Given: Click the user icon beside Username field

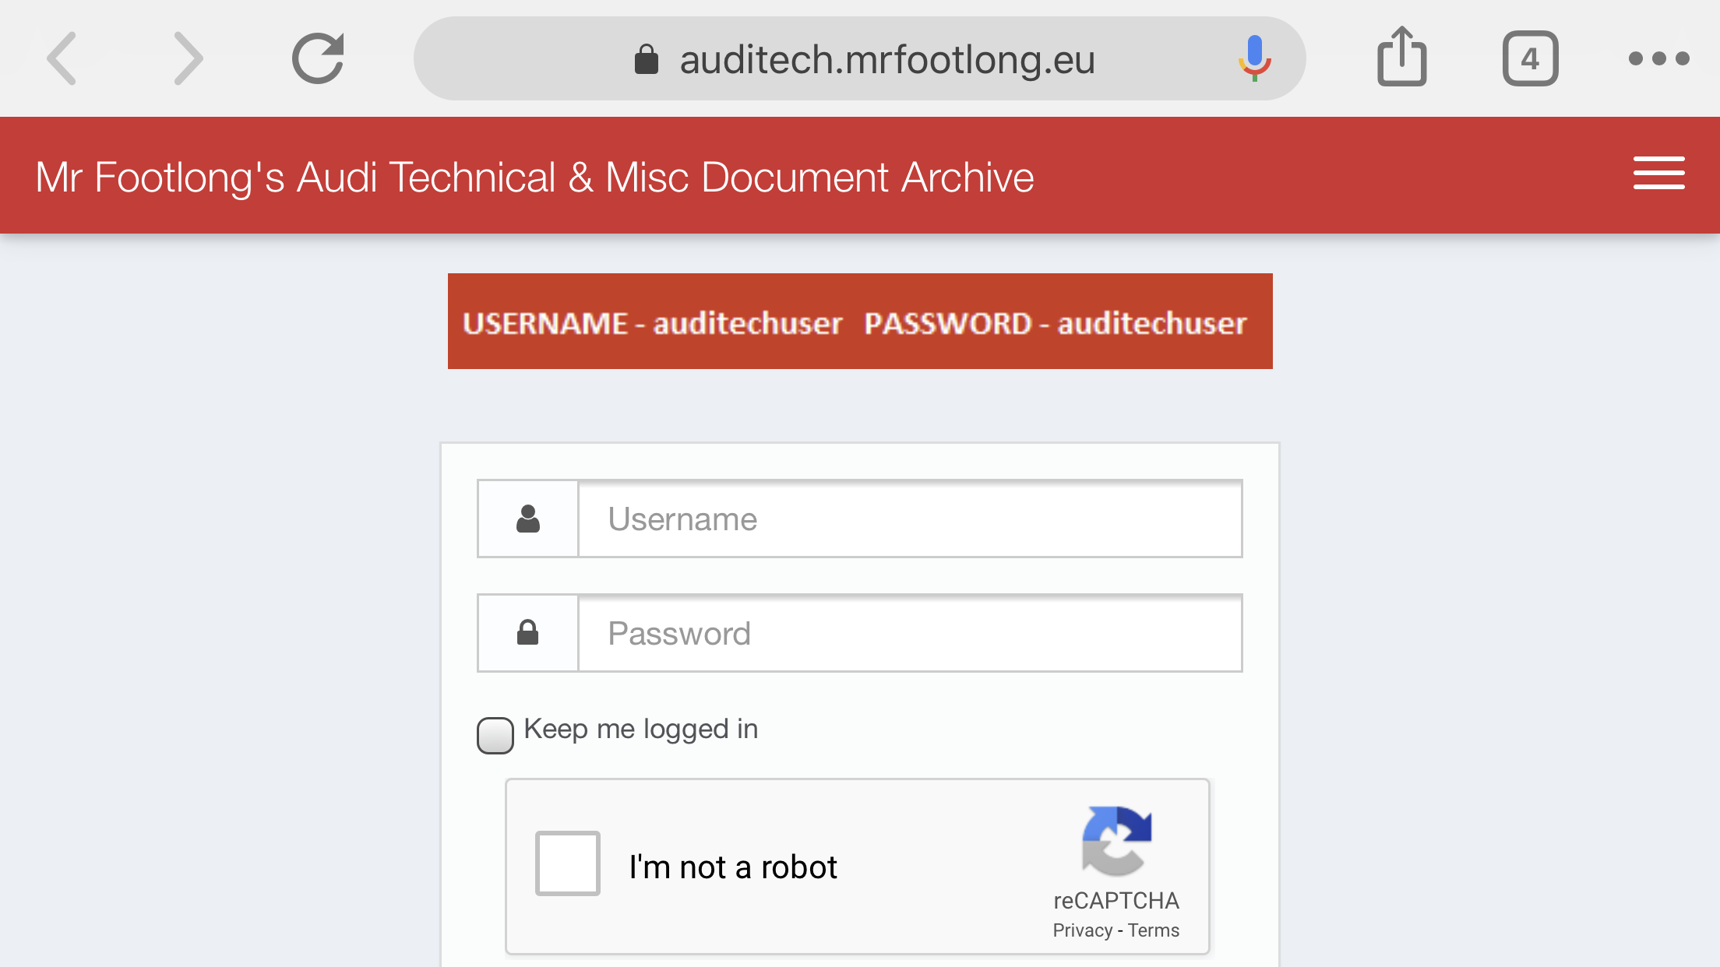Looking at the screenshot, I should coord(528,519).
